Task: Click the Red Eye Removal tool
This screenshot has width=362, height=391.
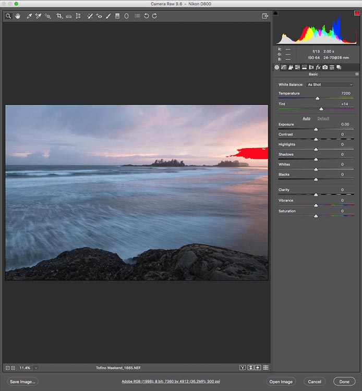Action: pos(99,16)
